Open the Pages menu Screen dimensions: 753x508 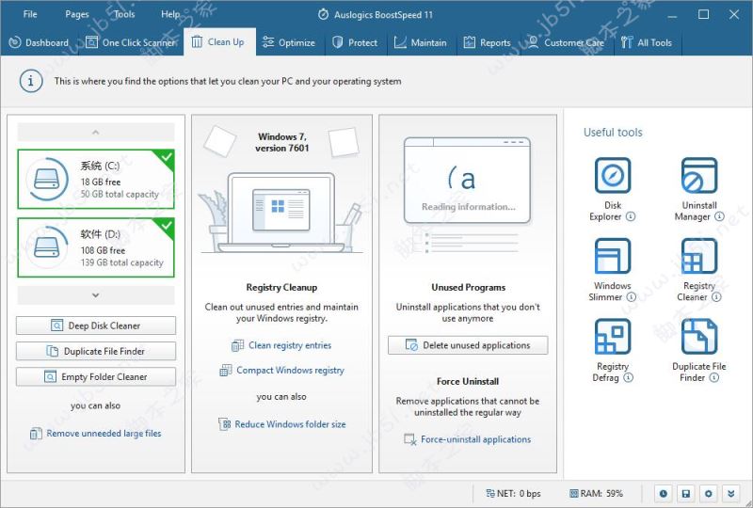(77, 14)
